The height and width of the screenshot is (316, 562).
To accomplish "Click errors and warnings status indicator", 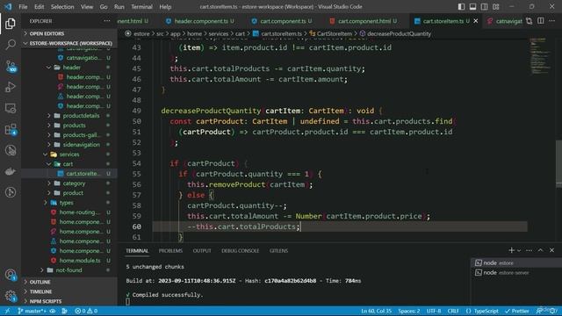I will [x=86, y=311].
